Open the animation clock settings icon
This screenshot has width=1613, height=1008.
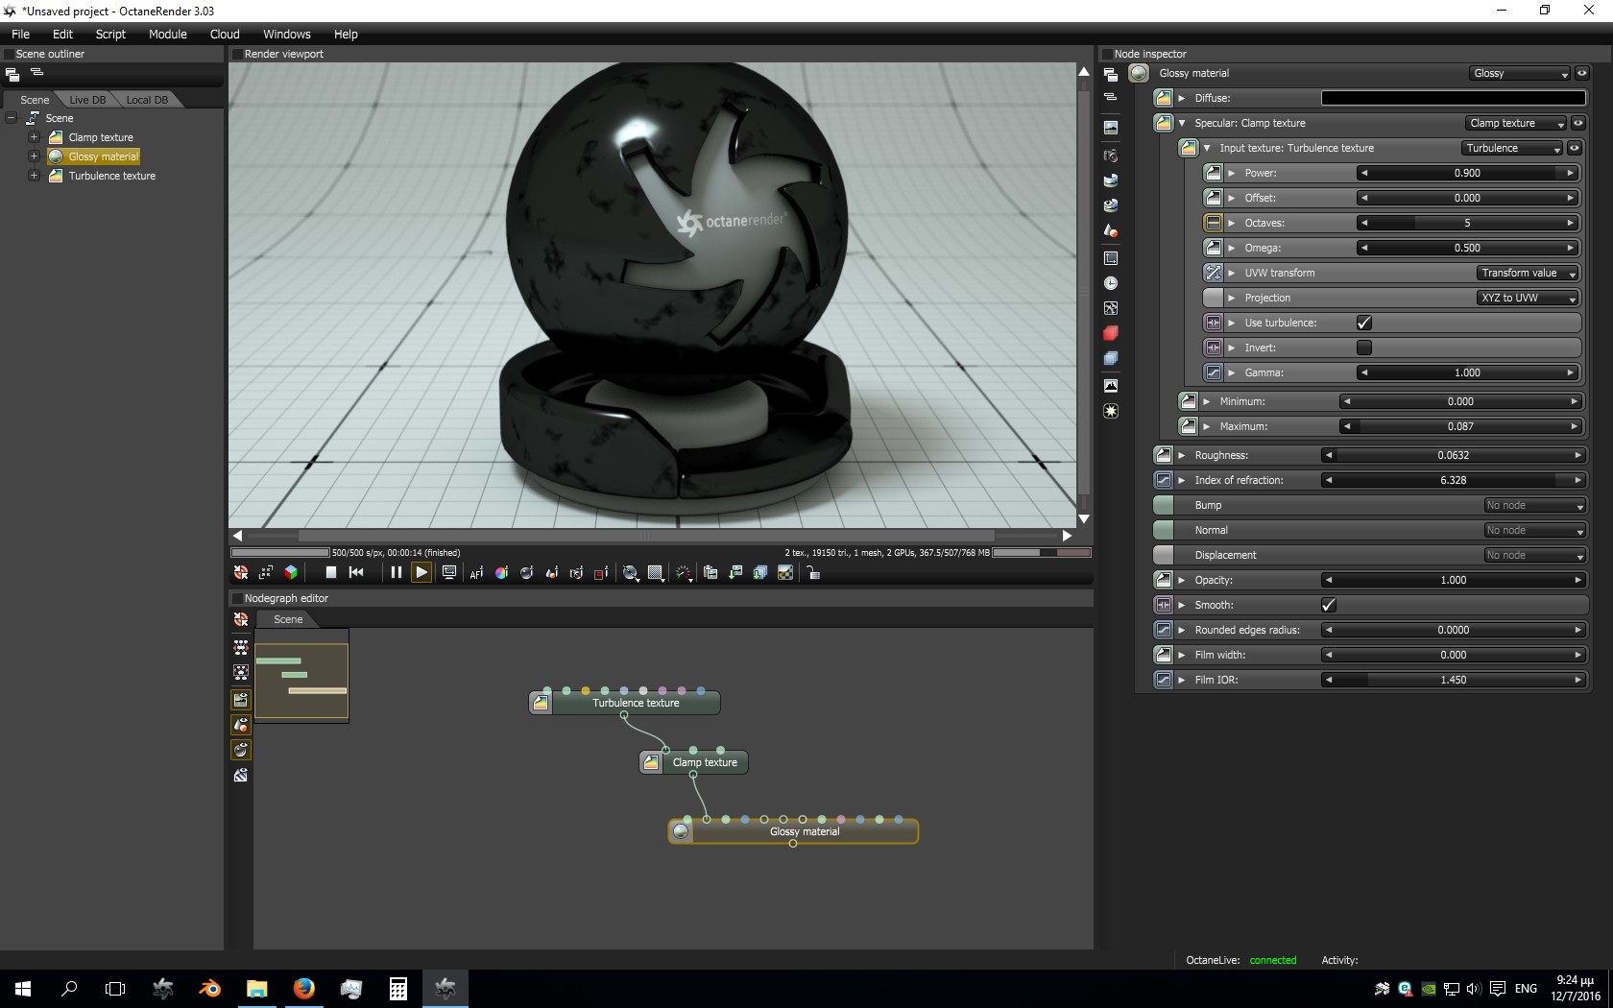click(1111, 283)
